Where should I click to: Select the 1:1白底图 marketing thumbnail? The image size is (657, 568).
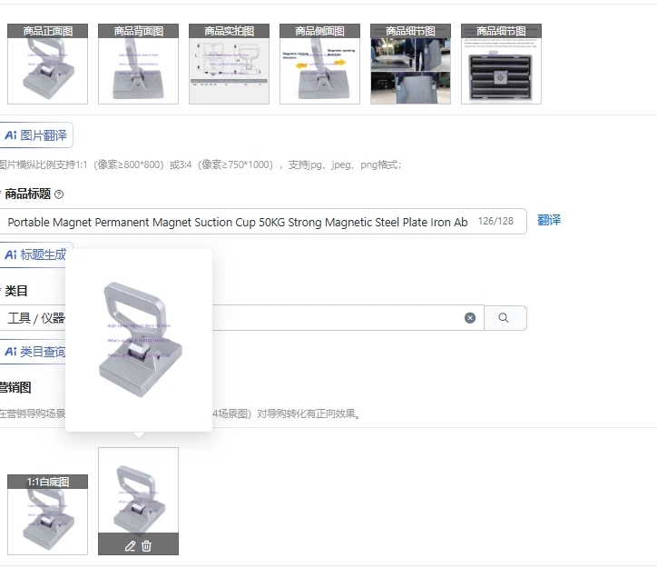click(47, 514)
